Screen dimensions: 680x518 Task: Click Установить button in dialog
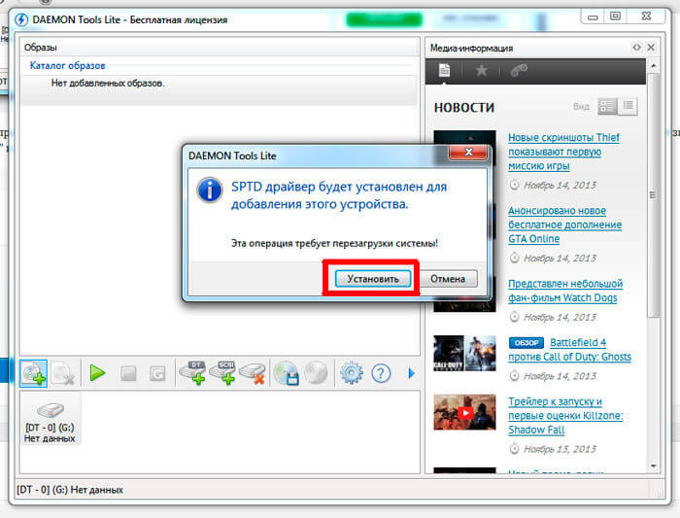coord(373,279)
